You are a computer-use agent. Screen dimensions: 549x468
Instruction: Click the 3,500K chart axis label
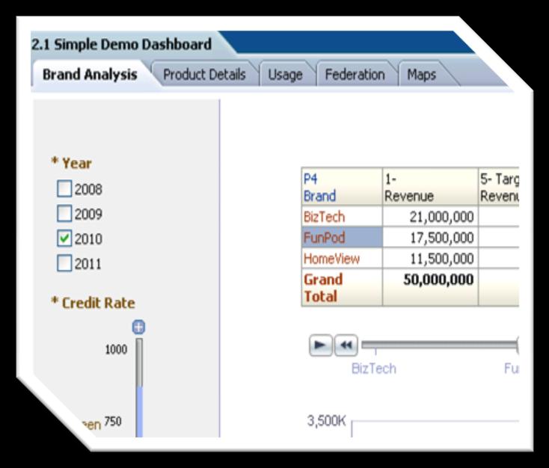(326, 421)
